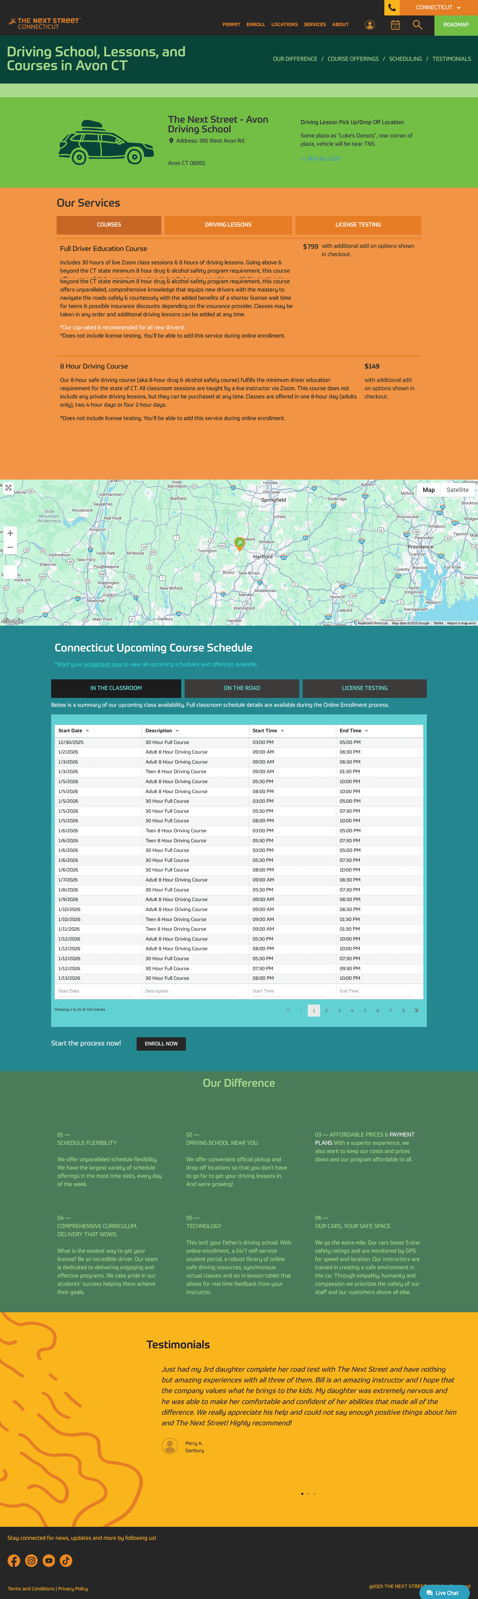This screenshot has width=478, height=1599.
Task: Click Perry A. testimonial avatar
Action: pos(170,1446)
